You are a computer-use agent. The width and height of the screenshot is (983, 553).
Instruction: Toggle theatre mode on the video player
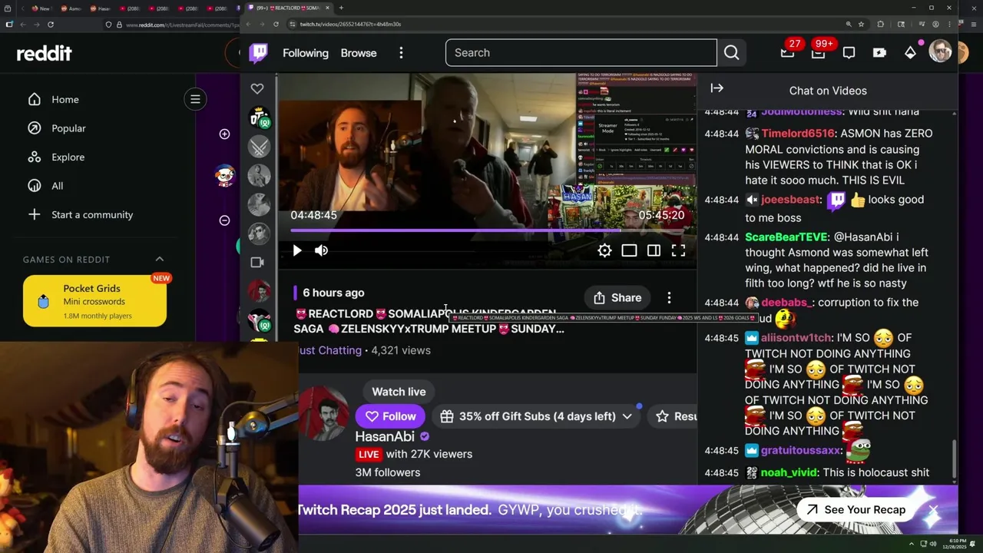tap(629, 250)
